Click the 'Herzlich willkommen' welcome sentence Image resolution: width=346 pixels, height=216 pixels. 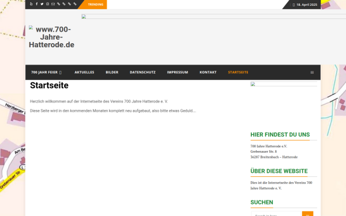tap(99, 101)
